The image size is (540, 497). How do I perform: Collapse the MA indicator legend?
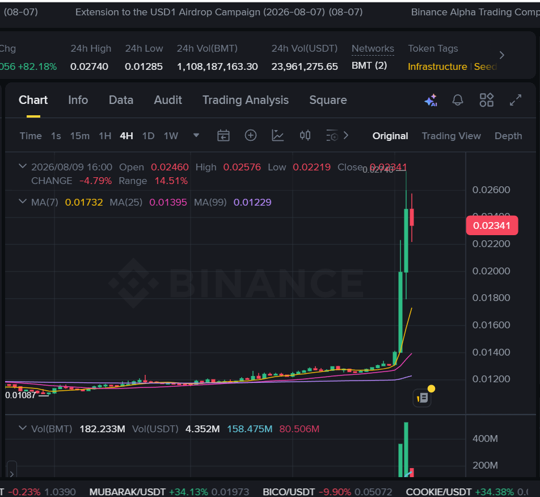(x=22, y=202)
